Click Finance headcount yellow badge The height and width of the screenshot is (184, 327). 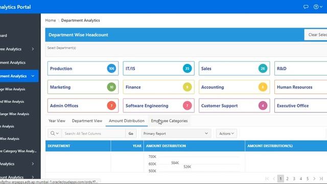point(187,87)
